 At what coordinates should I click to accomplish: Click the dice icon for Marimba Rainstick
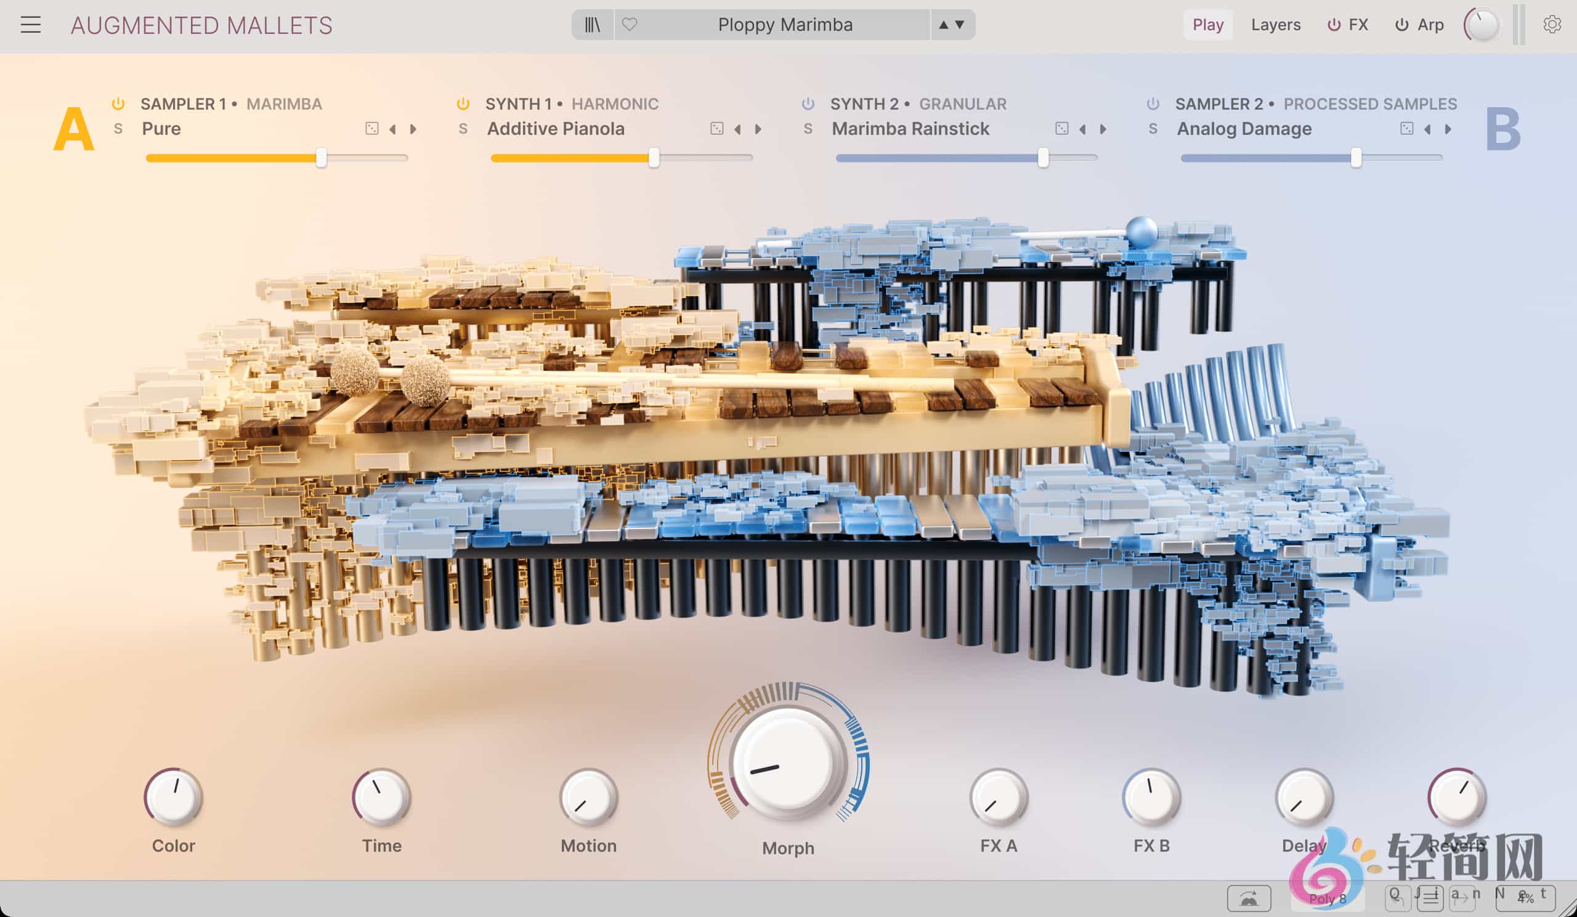click(x=1061, y=129)
